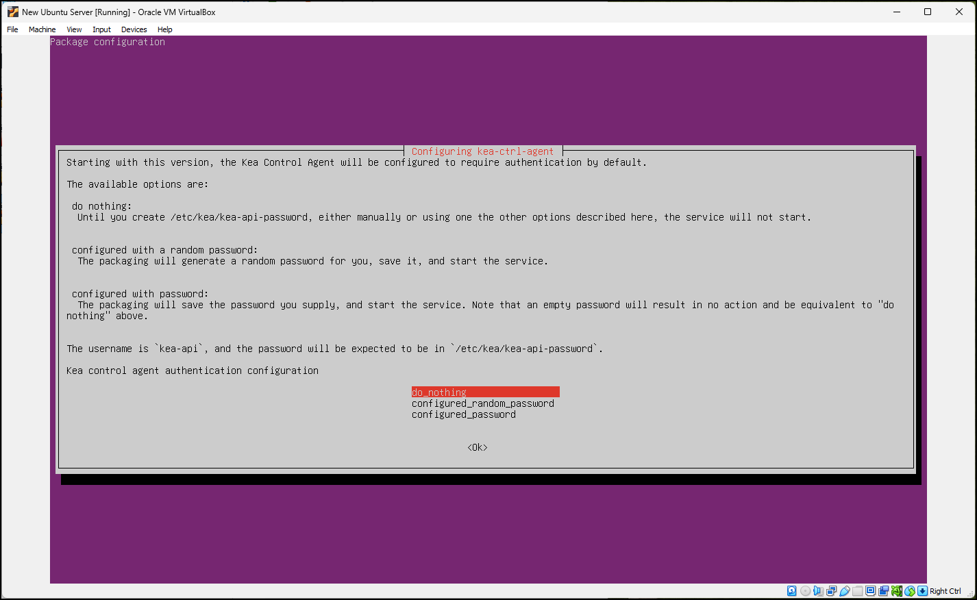Click the optical drives status icon
Screen dimensions: 977x600
pos(805,590)
